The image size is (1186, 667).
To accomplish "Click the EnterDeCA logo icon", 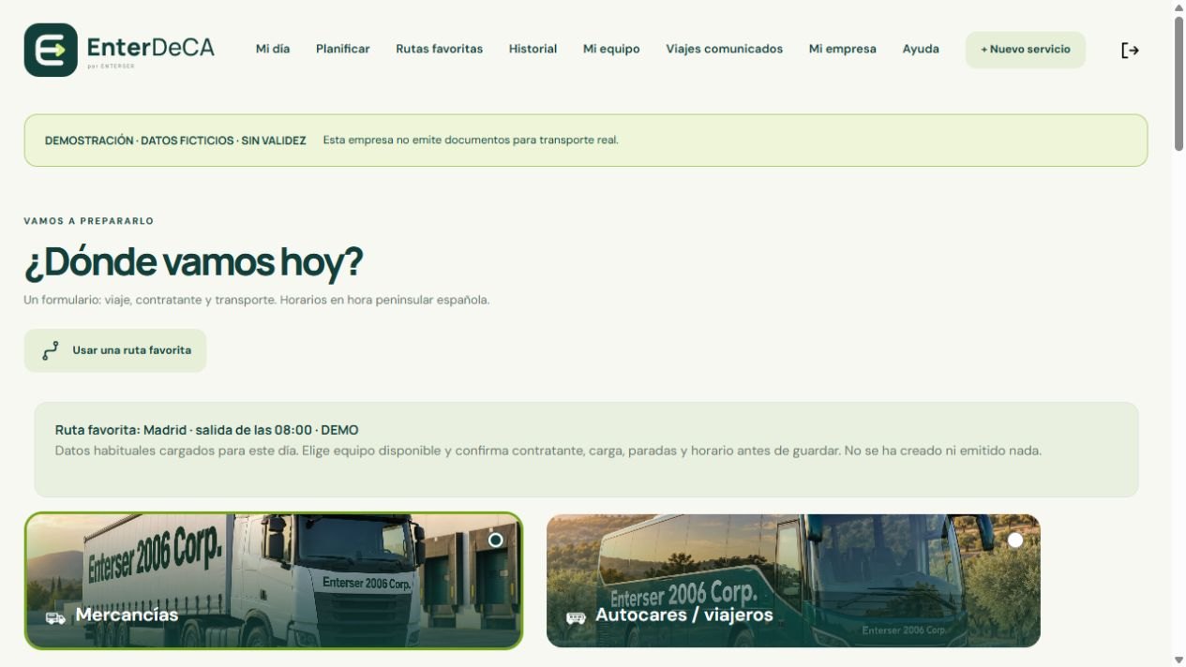I will 51,50.
